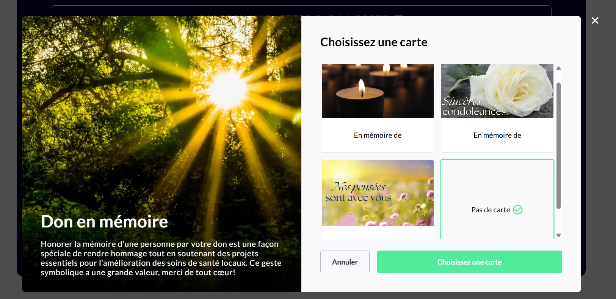Click the Honorer la mémoire description paragraph
The image size is (616, 299).
click(x=161, y=258)
